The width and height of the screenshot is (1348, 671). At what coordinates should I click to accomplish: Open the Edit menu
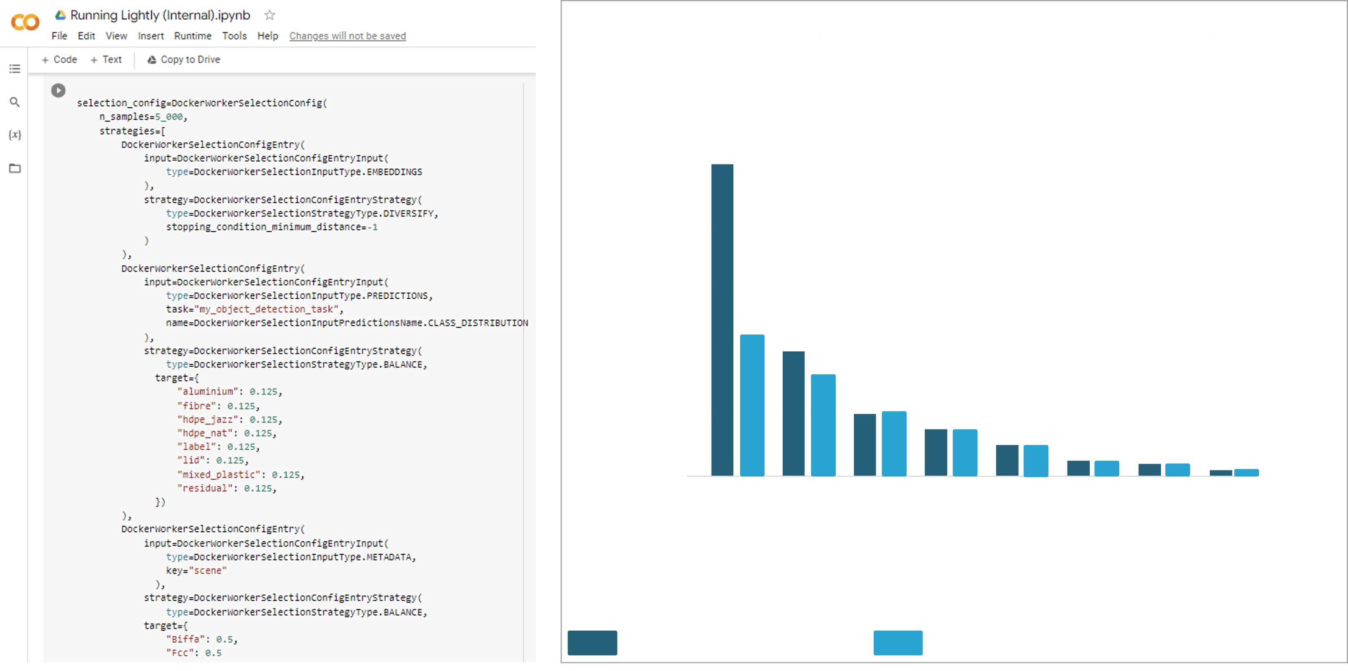click(x=86, y=35)
